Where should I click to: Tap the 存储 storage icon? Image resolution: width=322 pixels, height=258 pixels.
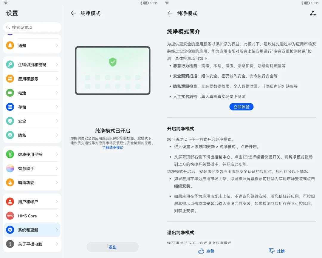tap(10, 107)
